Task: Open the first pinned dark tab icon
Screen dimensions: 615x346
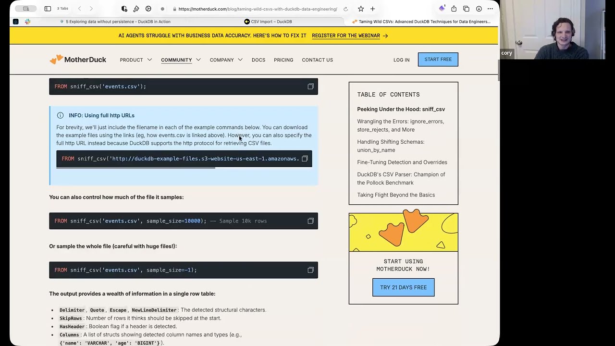Action: click(x=16, y=22)
